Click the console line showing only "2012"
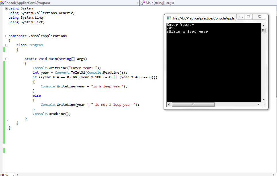This screenshot has width=277, height=176. click(x=171, y=28)
